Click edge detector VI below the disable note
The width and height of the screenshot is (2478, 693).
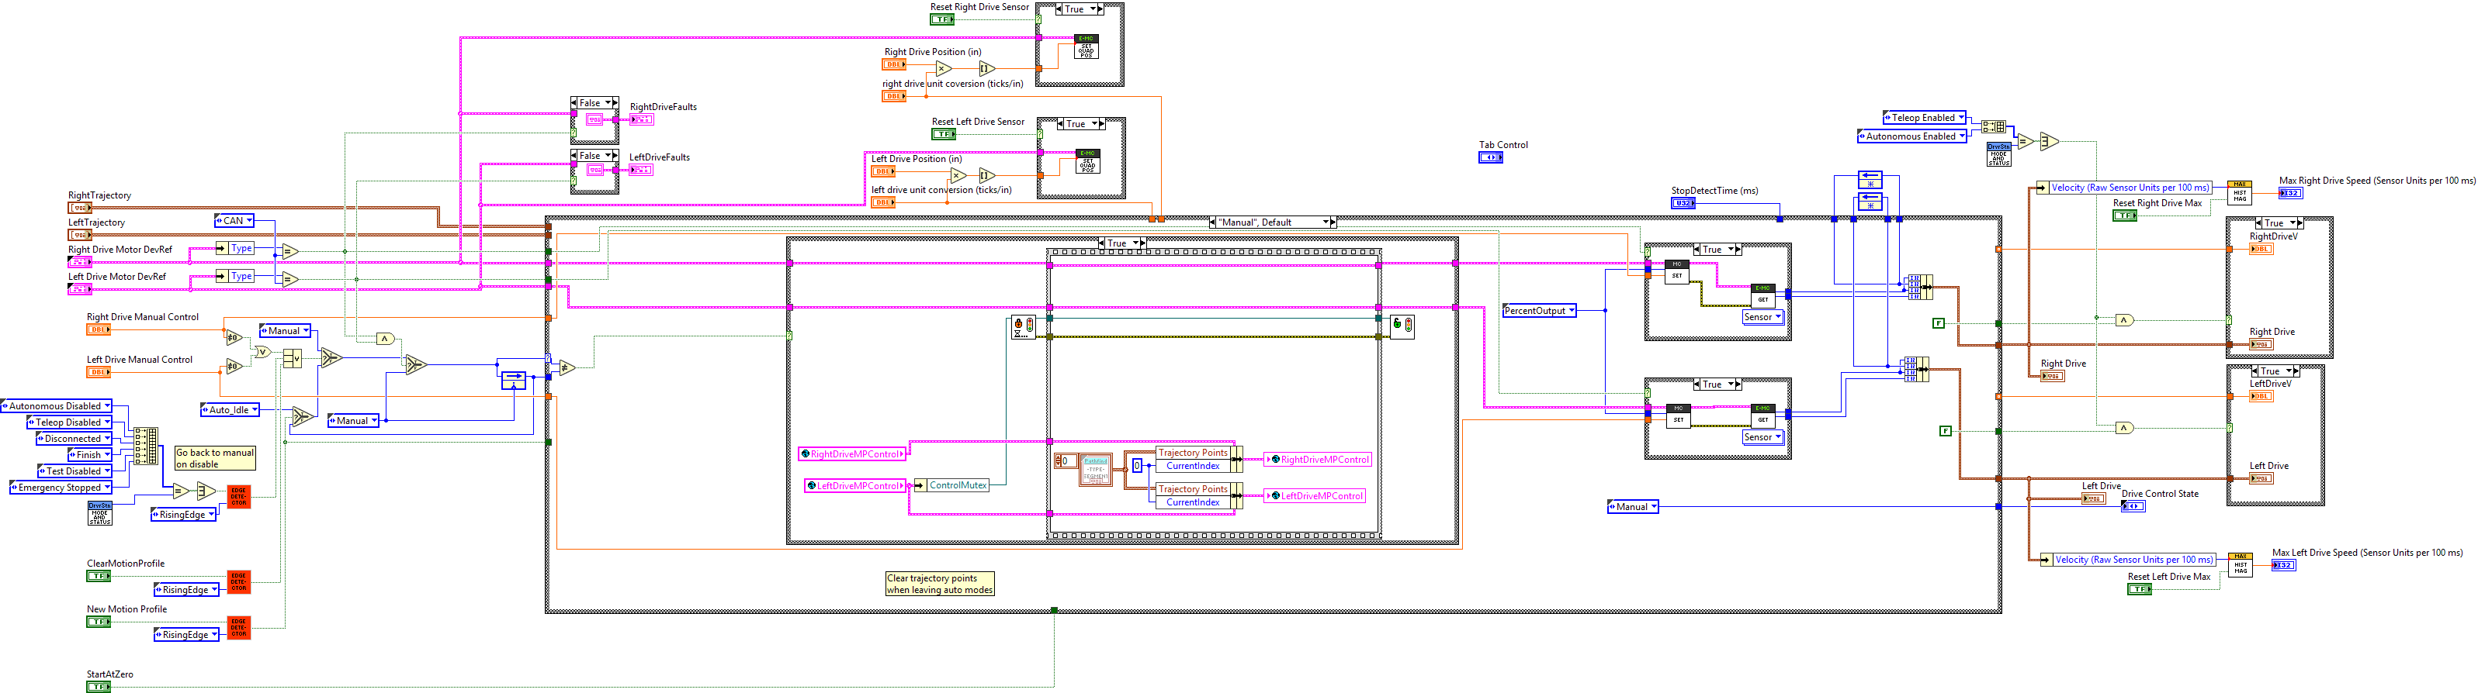click(238, 496)
